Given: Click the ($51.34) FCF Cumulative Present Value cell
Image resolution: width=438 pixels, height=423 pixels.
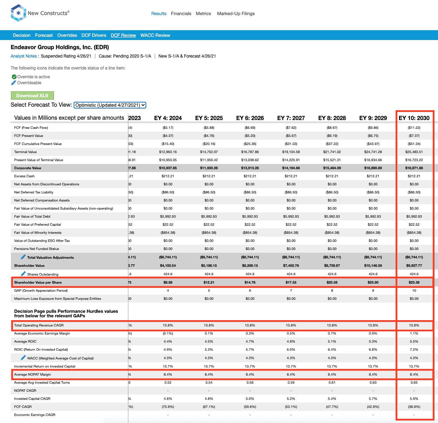Looking at the screenshot, I should (x=414, y=144).
